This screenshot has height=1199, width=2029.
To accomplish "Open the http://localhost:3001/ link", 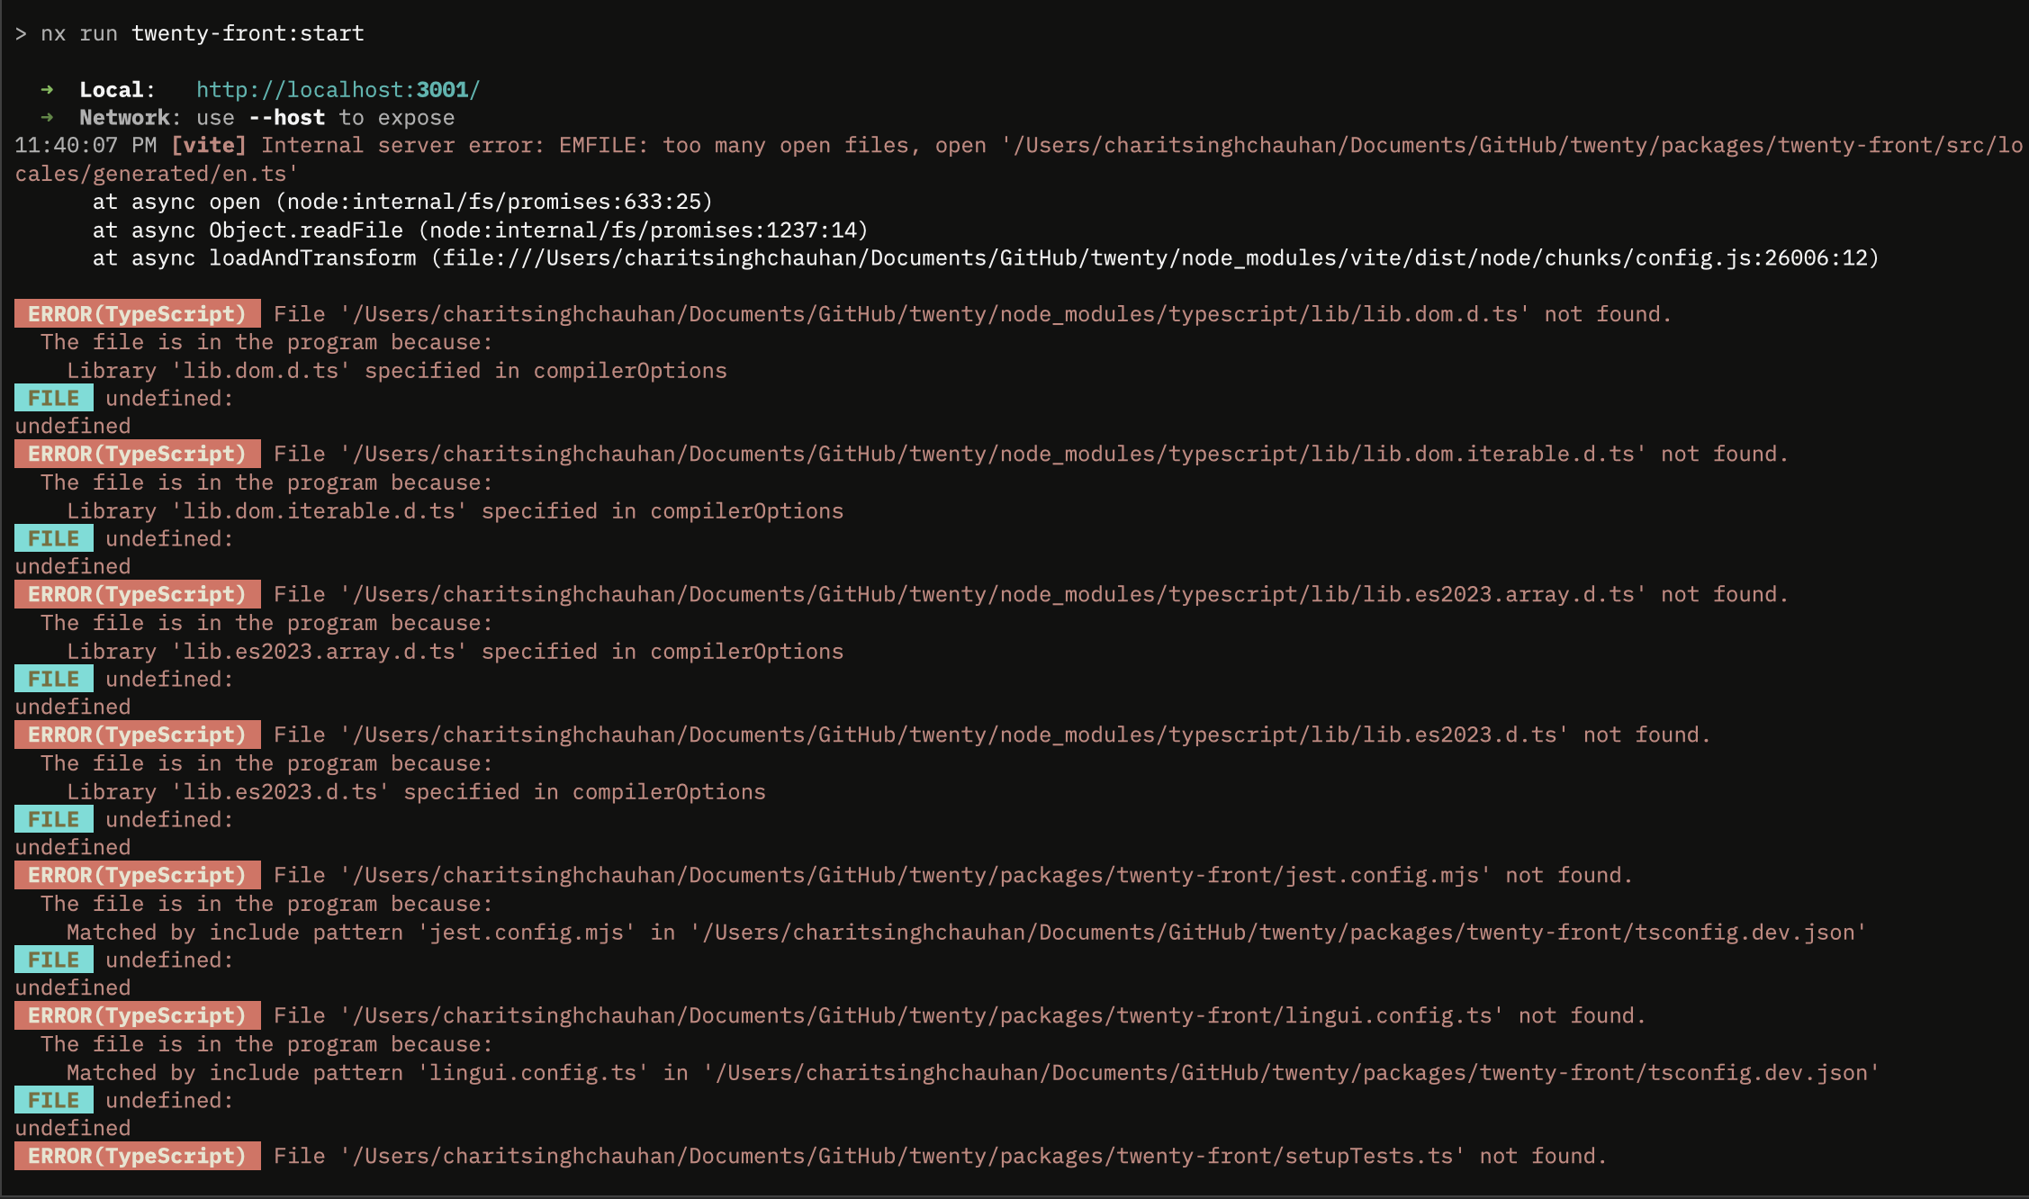I will coord(338,89).
